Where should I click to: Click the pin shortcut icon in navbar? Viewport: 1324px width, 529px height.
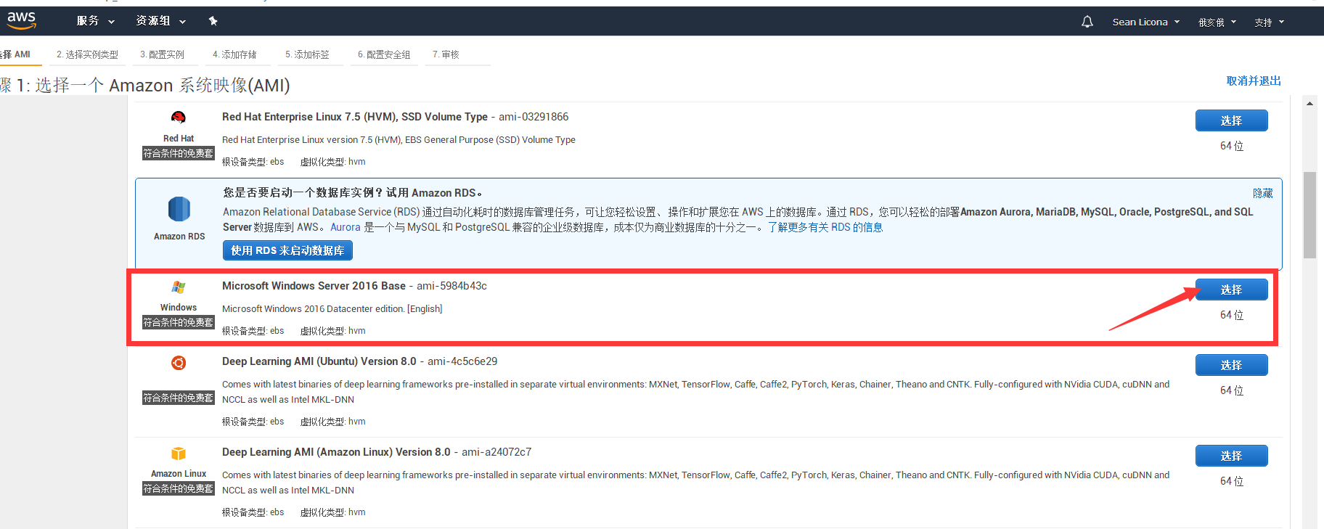213,21
